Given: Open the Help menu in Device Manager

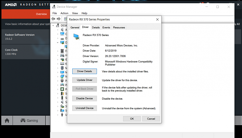Looking at the screenshot, I should click(85, 13).
